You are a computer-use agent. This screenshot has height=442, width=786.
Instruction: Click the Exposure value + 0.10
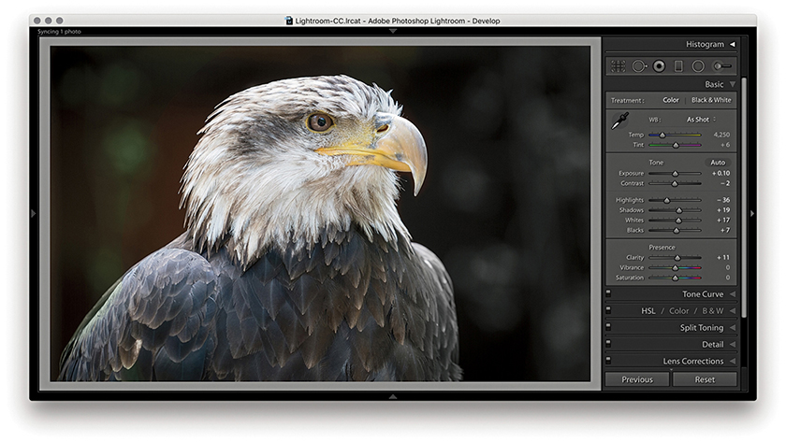click(720, 173)
